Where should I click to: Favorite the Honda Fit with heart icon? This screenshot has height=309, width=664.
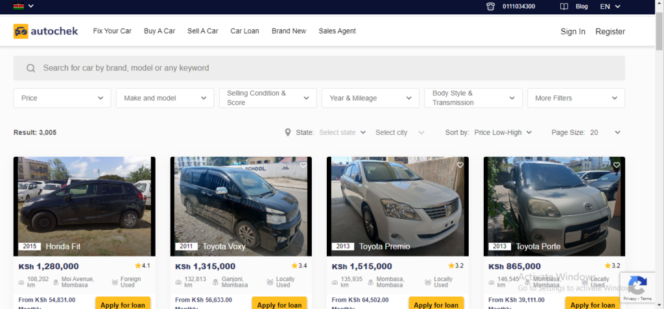(x=147, y=165)
